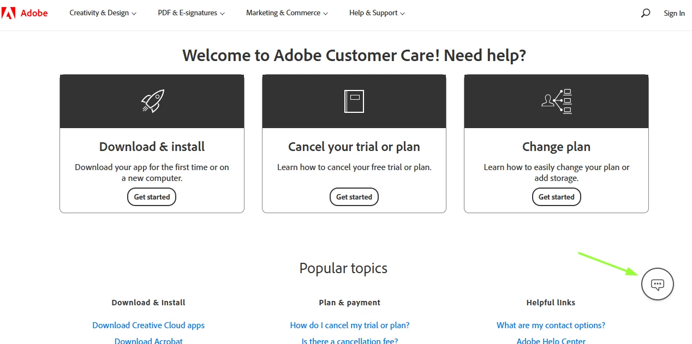Click the Adobe logo in header
The width and height of the screenshot is (692, 344).
click(25, 13)
